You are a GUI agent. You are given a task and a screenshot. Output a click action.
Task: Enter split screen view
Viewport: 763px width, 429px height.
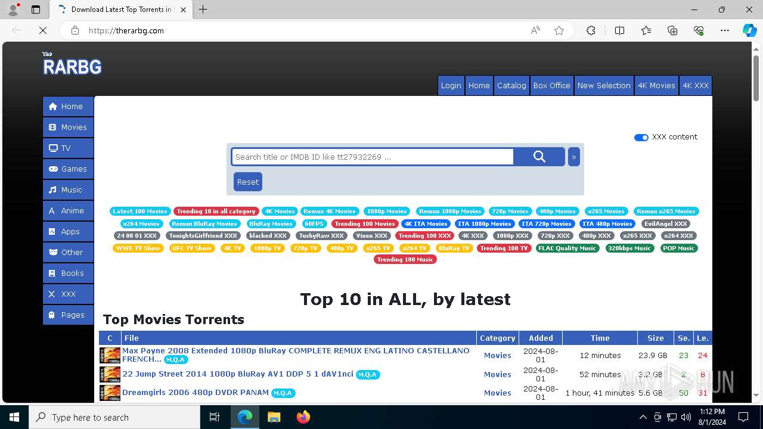(619, 30)
